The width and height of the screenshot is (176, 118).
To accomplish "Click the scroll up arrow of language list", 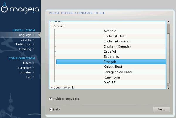I will click(x=168, y=22).
